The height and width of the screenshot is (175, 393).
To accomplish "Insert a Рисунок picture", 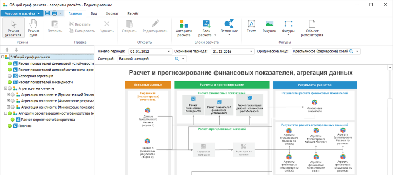I will tap(269, 26).
